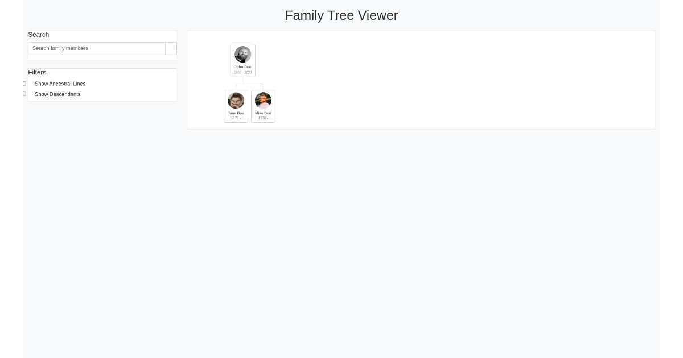Screen dimensions: 683x358
Task: Click John Doe's name label
Action: click(242, 67)
